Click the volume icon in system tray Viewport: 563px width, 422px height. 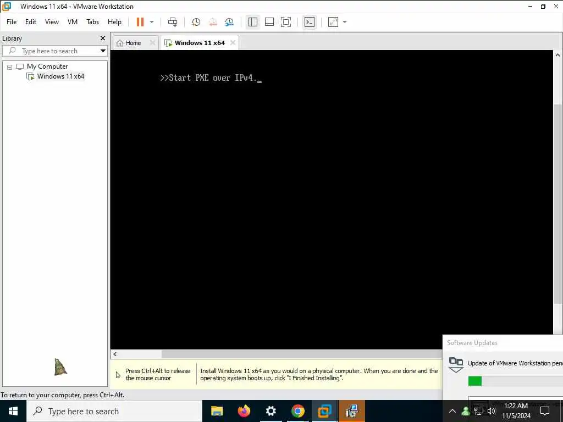click(492, 411)
